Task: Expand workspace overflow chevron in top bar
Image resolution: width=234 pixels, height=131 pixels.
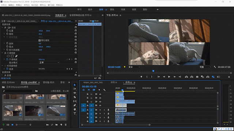Action: 158,9
